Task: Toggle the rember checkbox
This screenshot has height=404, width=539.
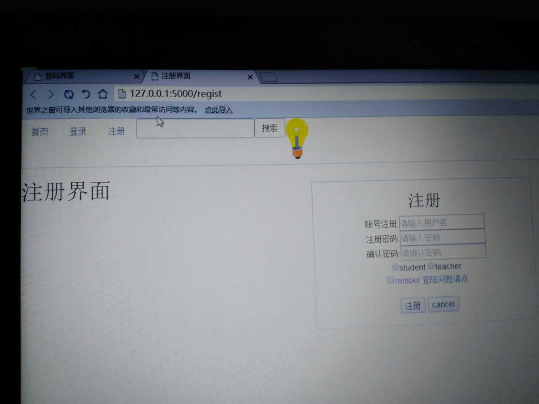Action: coord(391,280)
